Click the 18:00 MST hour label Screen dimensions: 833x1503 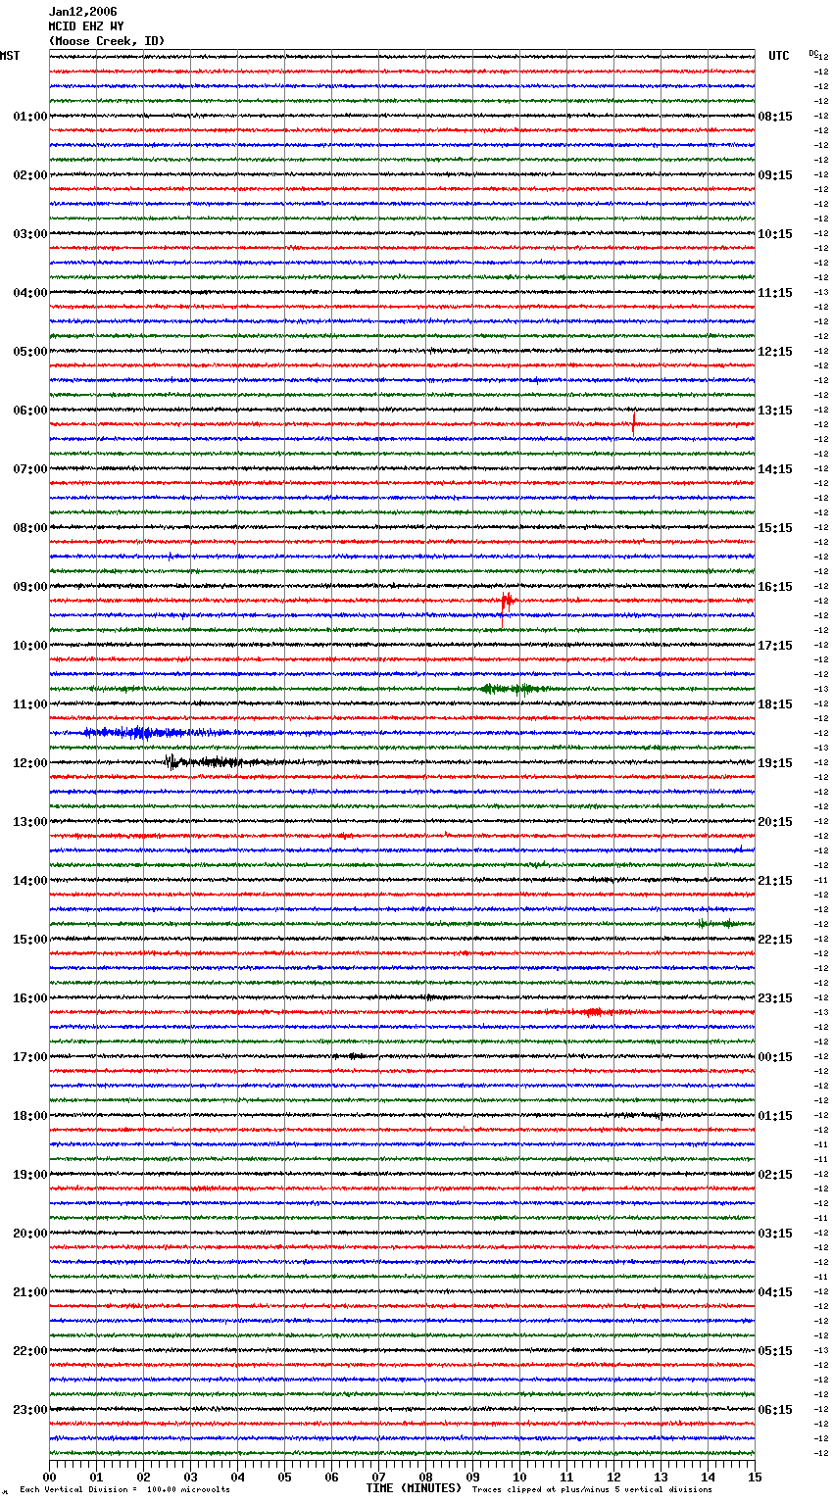(x=30, y=1116)
